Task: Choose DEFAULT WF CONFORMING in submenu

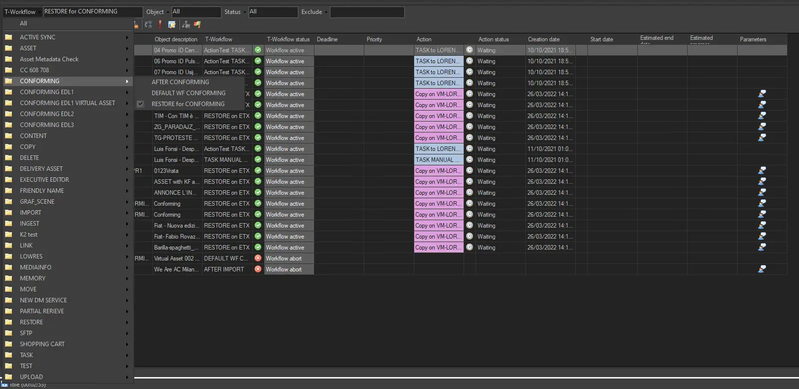Action: pos(188,93)
